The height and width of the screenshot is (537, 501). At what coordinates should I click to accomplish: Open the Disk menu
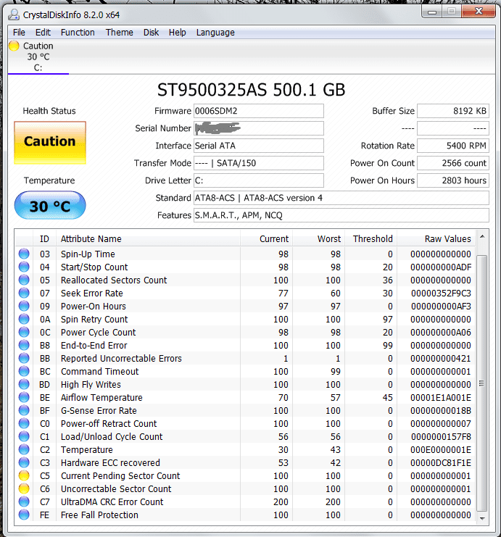[x=151, y=33]
